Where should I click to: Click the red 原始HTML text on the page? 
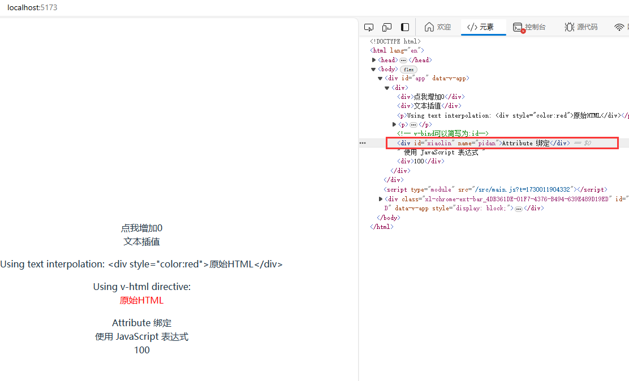(x=141, y=300)
